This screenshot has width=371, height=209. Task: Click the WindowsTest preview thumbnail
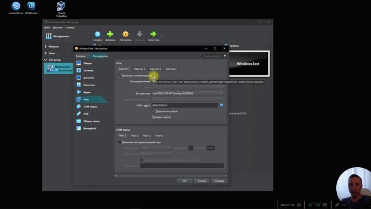(249, 63)
